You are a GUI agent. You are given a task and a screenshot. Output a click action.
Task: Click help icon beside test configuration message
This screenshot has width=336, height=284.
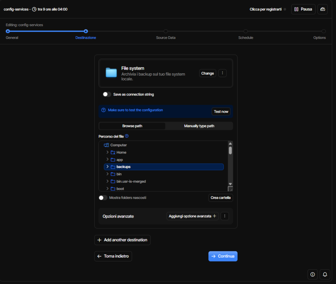click(103, 110)
